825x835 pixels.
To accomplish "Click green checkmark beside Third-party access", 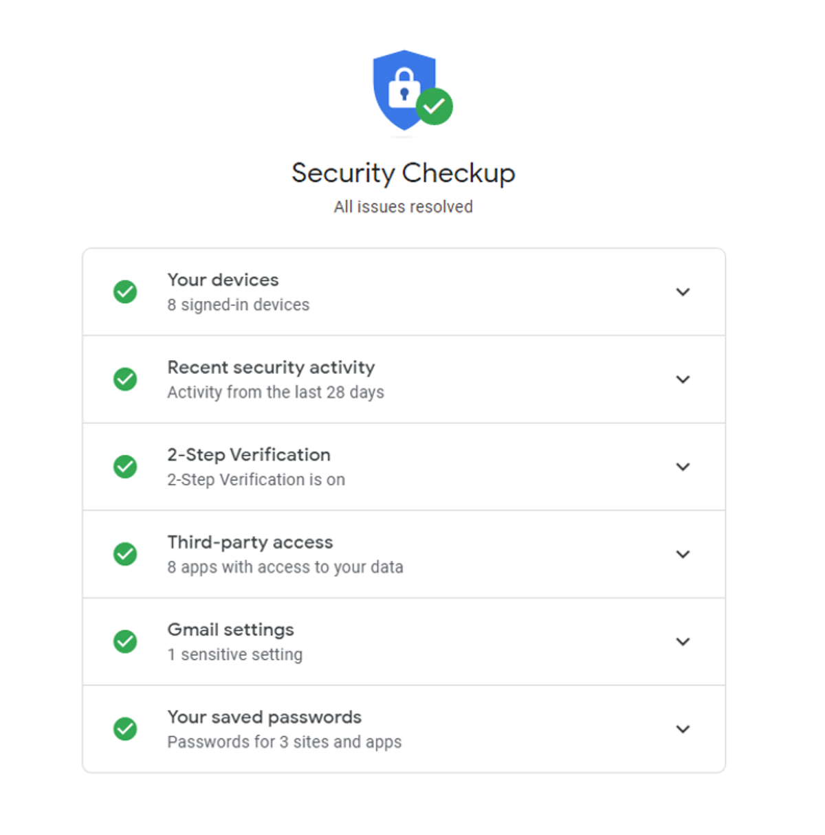I will (x=125, y=554).
